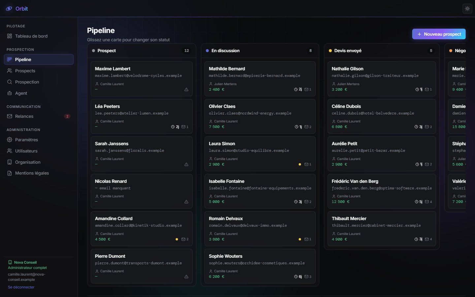Viewport: 475px width, 297px height.
Task: Open Tableau de bord from sidebar
Action: (39, 36)
